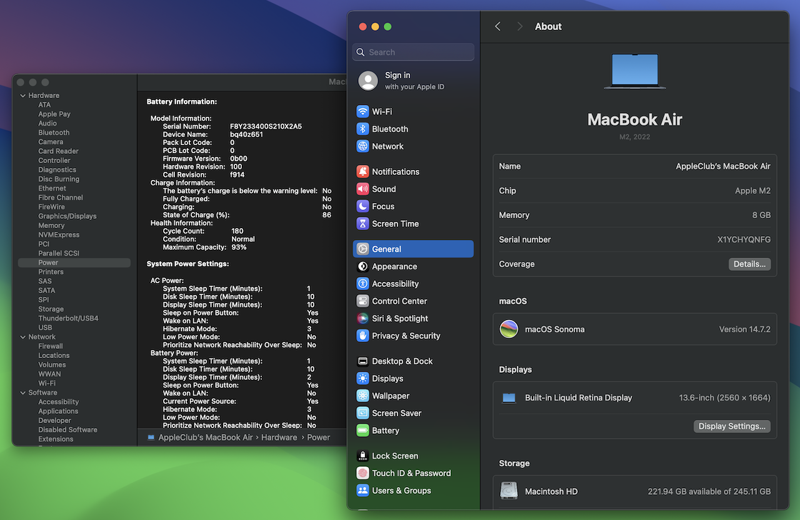Screen dimensions: 800x520
Task: Focus the Settings Search field
Action: pyautogui.click(x=413, y=52)
